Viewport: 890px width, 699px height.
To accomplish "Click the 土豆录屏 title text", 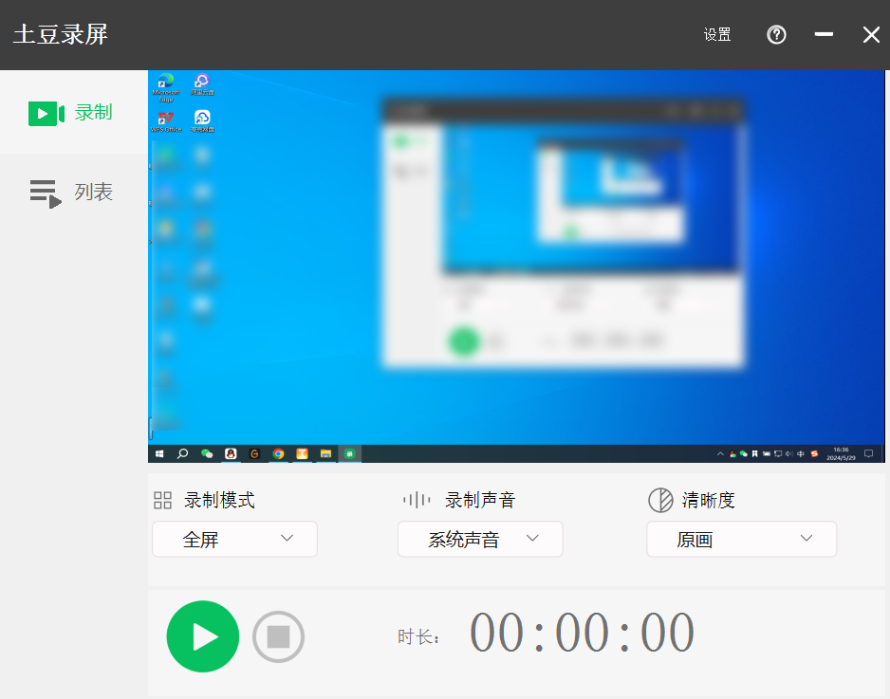I will pos(61,34).
